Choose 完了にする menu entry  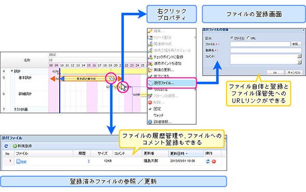point(172,76)
